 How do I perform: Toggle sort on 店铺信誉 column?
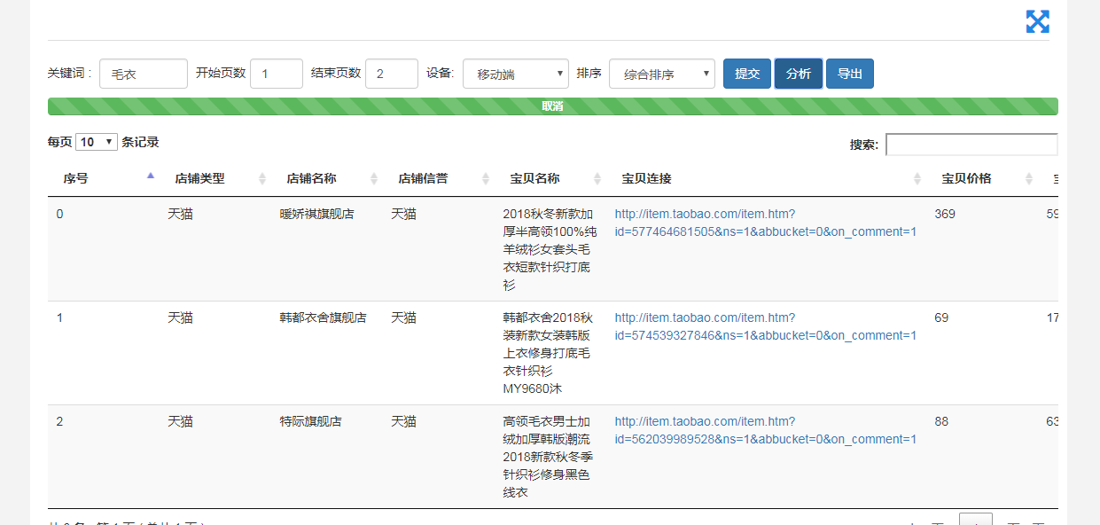pos(485,179)
